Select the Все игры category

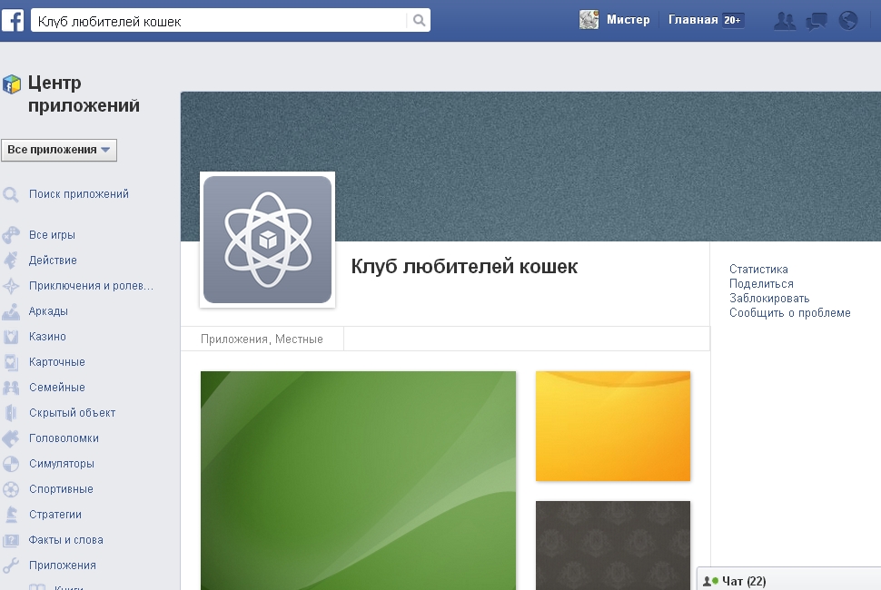tap(52, 235)
